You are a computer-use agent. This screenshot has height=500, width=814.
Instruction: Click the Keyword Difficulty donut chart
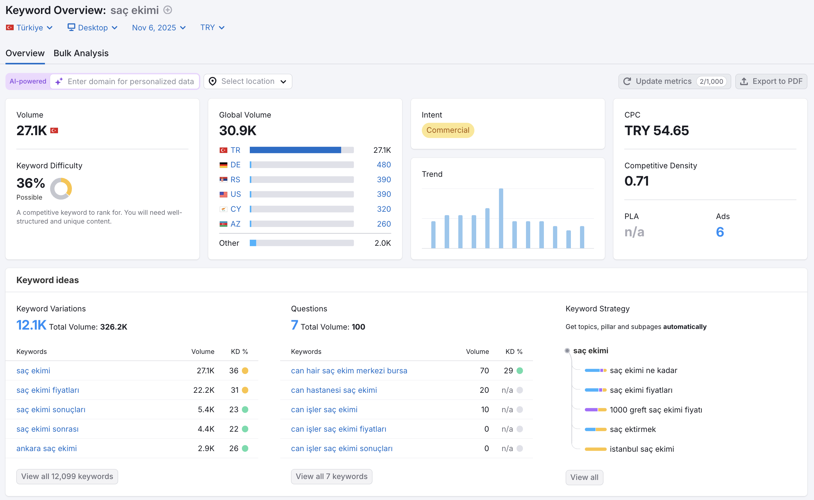coord(61,189)
